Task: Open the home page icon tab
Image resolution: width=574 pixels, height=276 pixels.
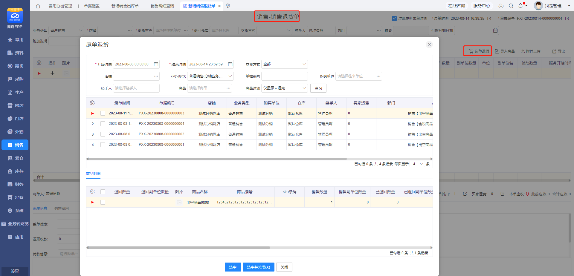Action: click(38, 6)
